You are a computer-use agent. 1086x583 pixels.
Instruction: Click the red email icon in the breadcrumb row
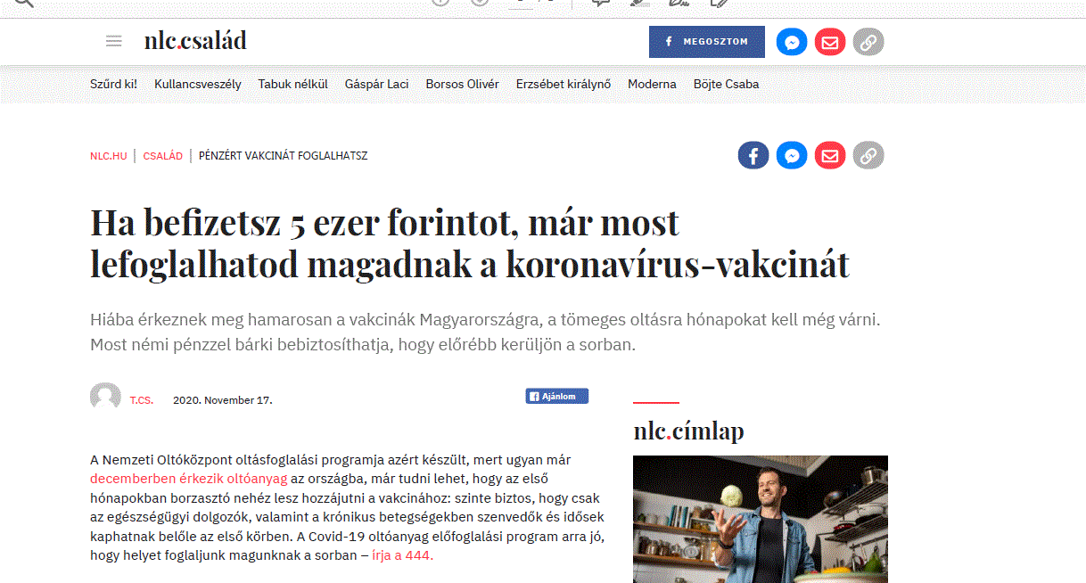coord(830,156)
